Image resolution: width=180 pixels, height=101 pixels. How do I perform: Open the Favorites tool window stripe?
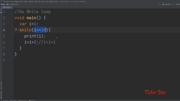click(x=1, y=95)
